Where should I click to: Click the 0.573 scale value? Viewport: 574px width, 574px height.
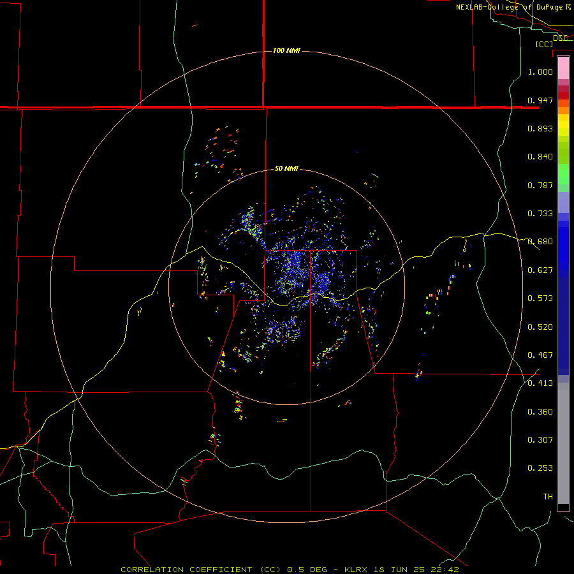(540, 298)
